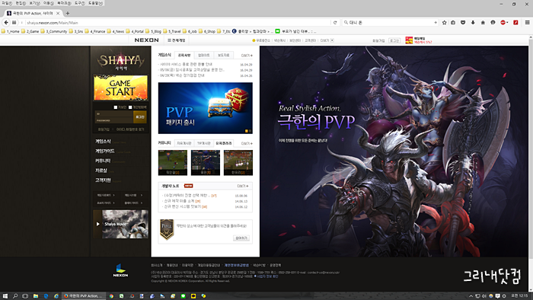Viewport: 533px width, 300px height.
Task: Open the first user gallery thumbnail
Action: (173, 163)
